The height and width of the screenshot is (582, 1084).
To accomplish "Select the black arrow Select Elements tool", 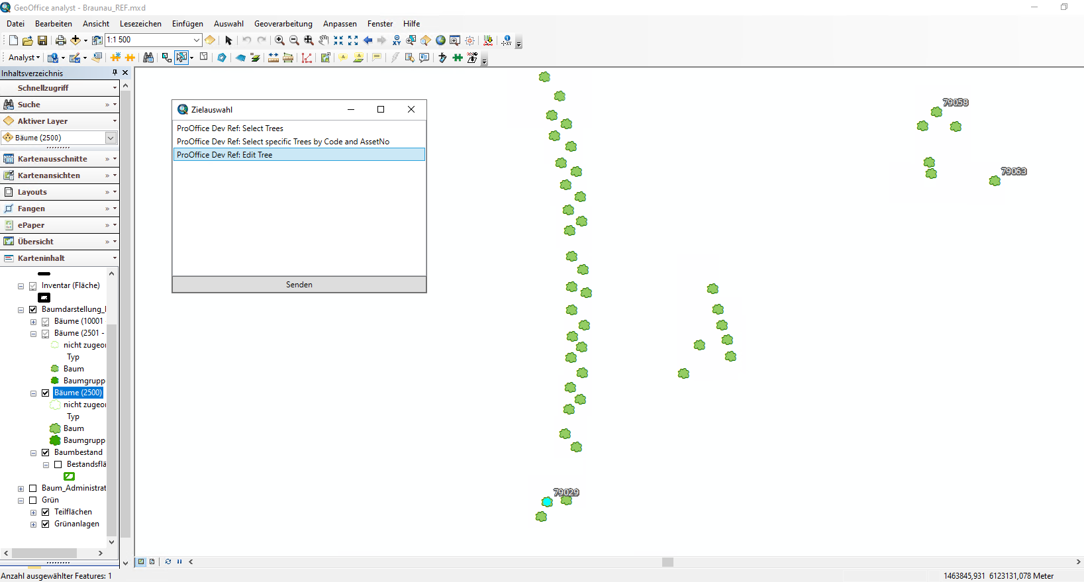I will coord(228,40).
